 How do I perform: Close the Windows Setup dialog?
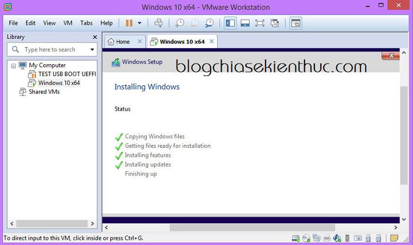(391, 55)
